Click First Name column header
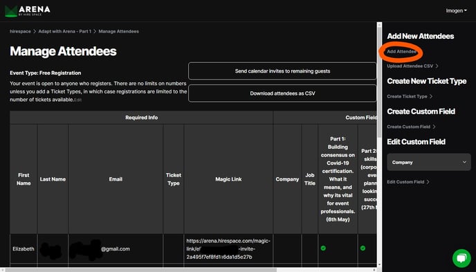This screenshot has width=476, height=272. (x=24, y=179)
